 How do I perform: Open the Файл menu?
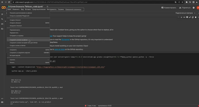pos(9,9)
